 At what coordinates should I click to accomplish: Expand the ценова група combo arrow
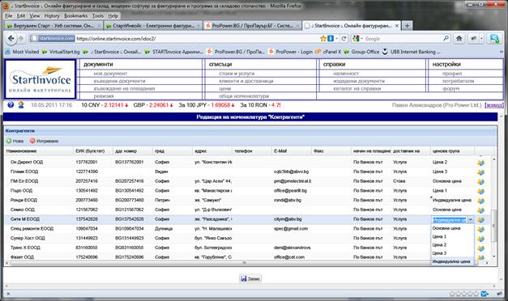pyautogui.click(x=471, y=219)
